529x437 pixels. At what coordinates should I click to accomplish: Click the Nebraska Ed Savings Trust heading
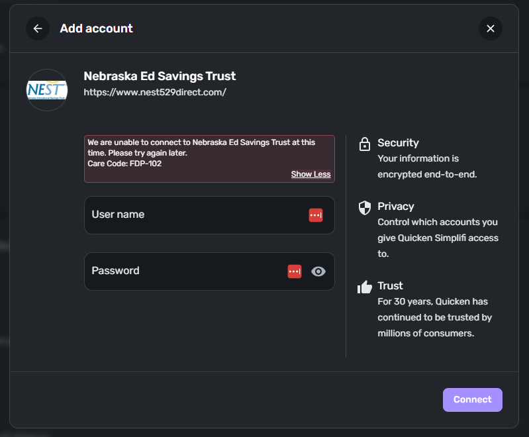point(160,76)
